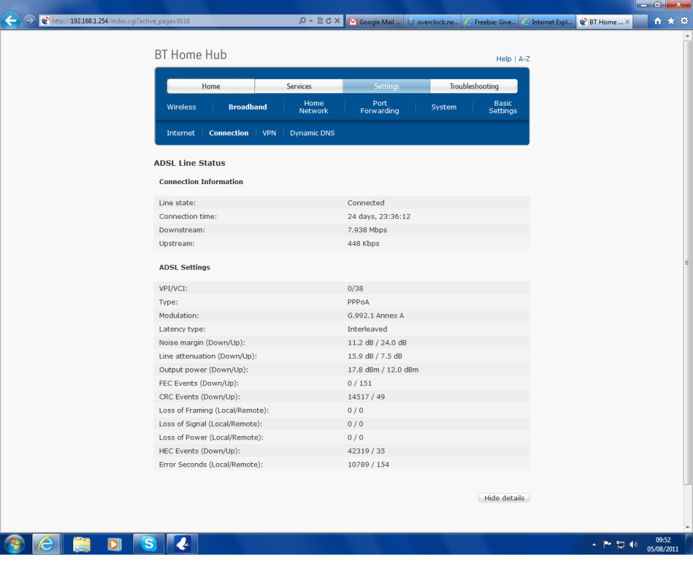
Task: Click the Upstream value 448 Kbps
Action: (363, 244)
